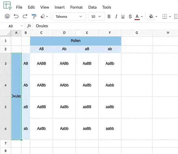
Task: Select the row 7 header
Action: pos(5,143)
